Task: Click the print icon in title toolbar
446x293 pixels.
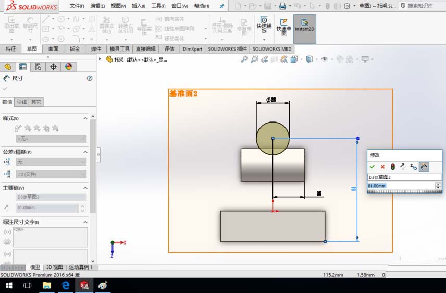Action: click(282, 6)
